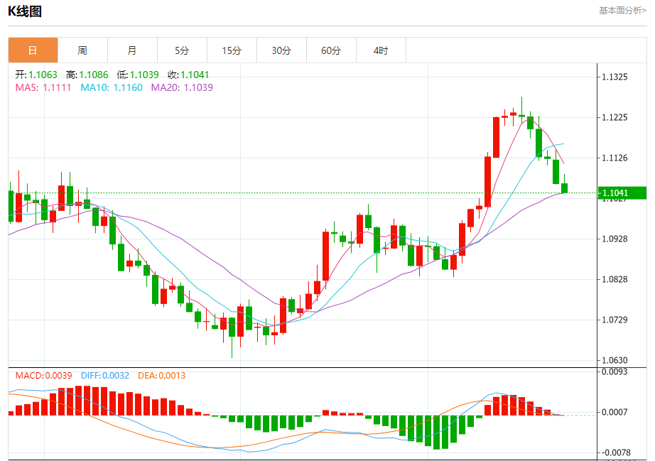Viewport: 655px width, 461px height.
Task: Switch to the 周 weekly tab
Action: [x=82, y=50]
